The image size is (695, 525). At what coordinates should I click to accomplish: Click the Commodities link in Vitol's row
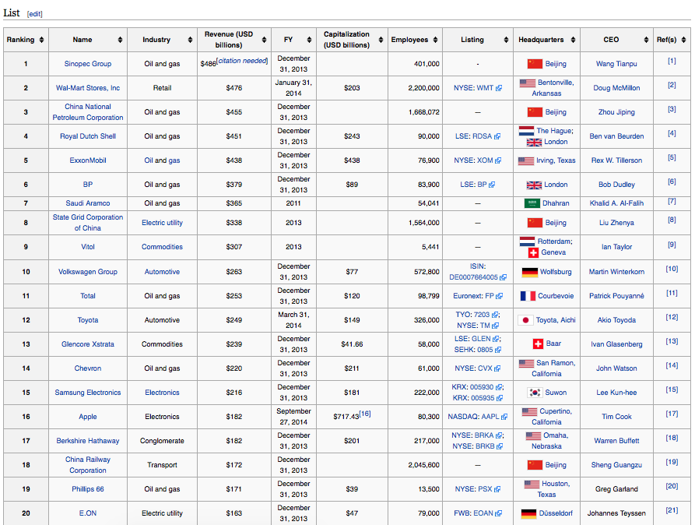(x=162, y=247)
